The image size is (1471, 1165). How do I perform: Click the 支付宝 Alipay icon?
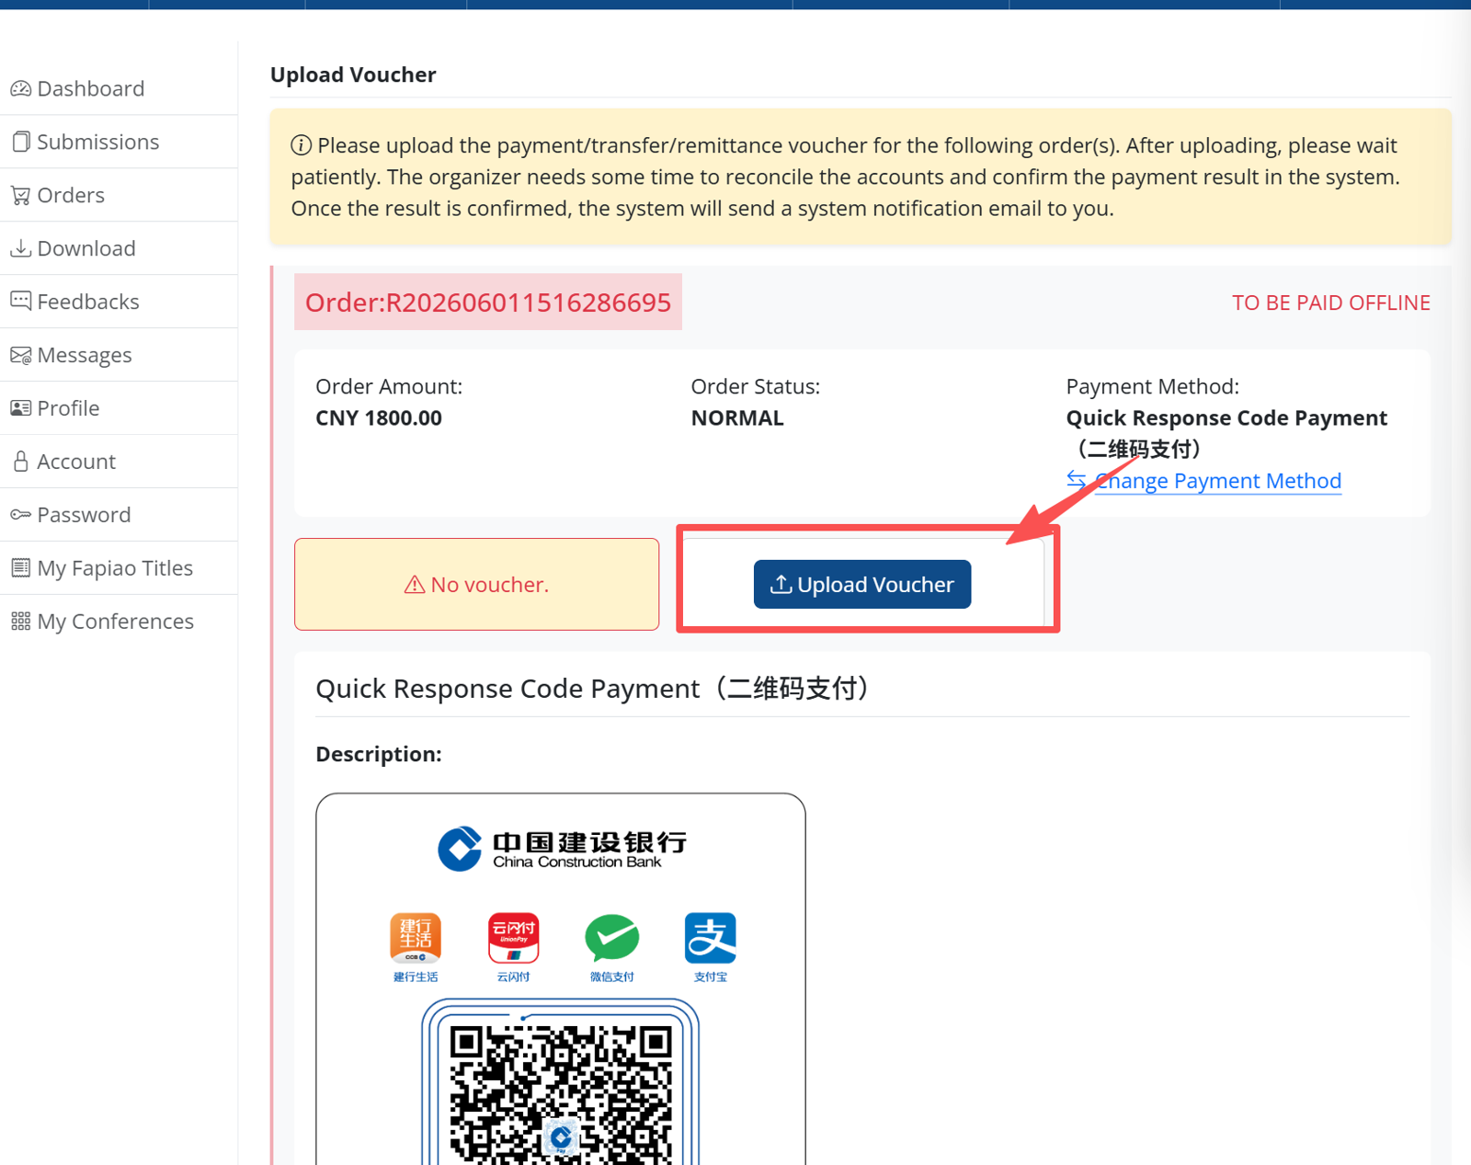click(711, 938)
